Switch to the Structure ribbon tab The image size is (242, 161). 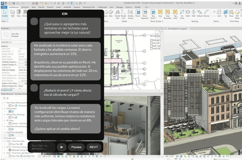pyautogui.click(x=25, y=7)
